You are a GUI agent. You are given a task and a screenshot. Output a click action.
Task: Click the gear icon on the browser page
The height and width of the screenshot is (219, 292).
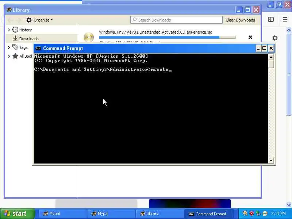click(275, 38)
